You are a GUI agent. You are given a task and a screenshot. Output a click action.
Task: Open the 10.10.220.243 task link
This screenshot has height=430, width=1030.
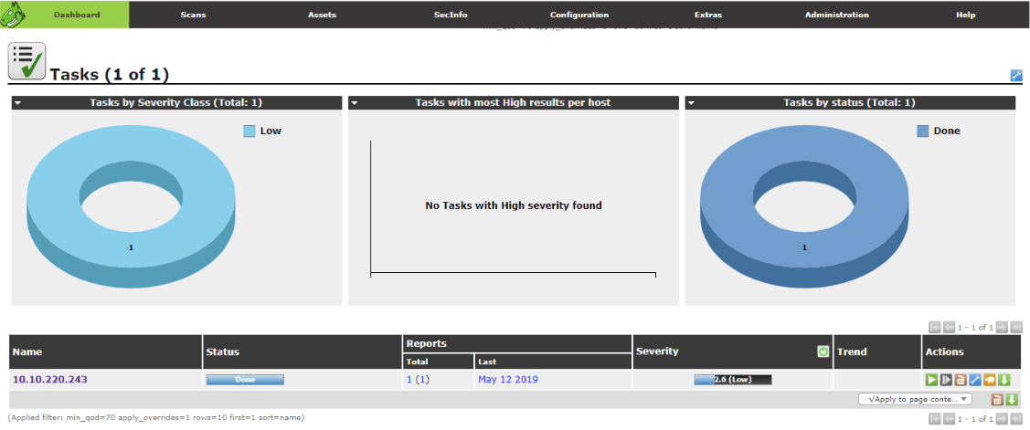[x=50, y=379]
